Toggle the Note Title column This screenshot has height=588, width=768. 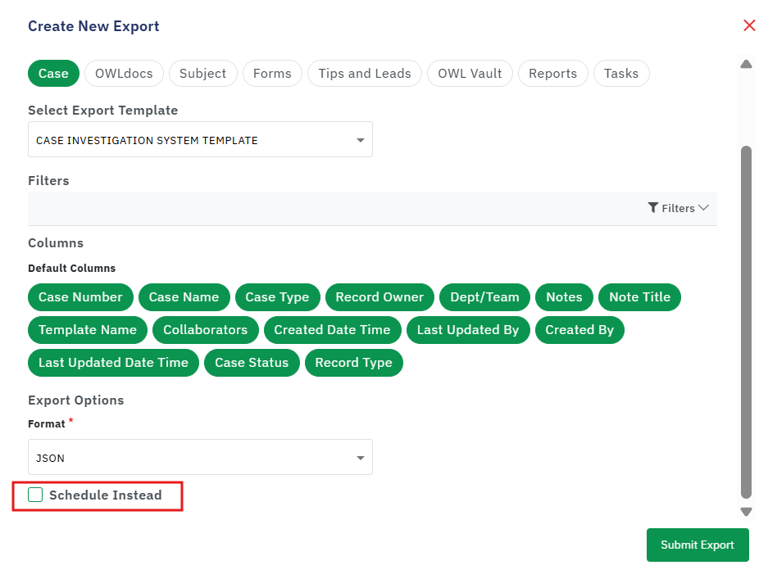tap(639, 297)
